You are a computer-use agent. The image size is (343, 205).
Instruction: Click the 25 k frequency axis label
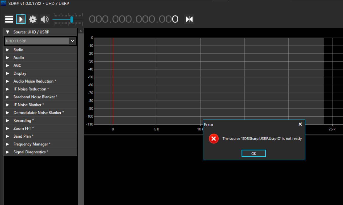point(332,129)
